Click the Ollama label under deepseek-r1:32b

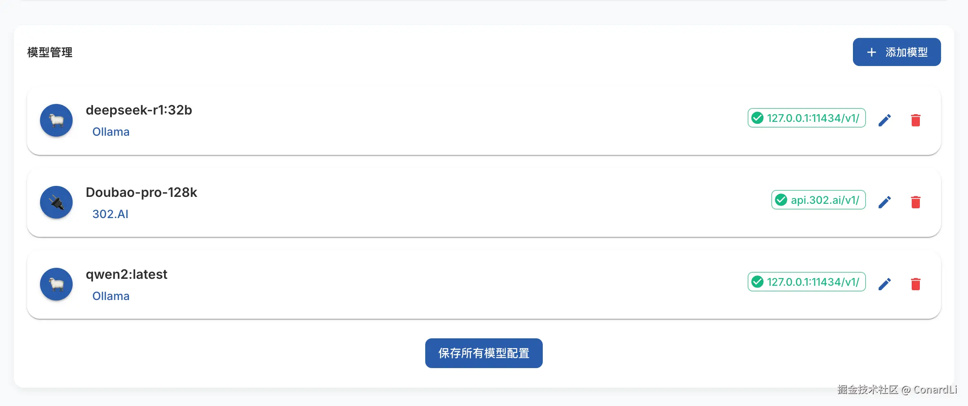tap(111, 132)
